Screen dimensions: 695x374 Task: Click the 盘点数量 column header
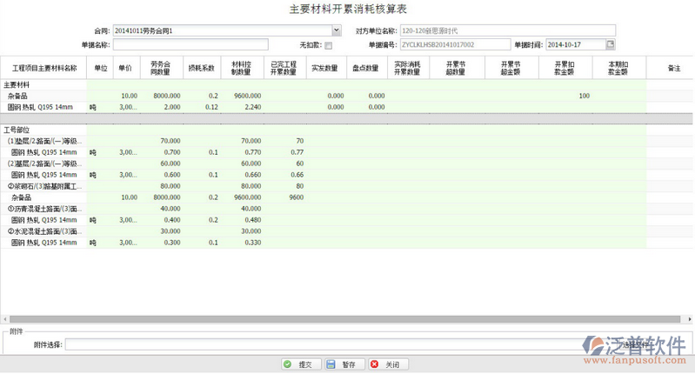tap(365, 67)
